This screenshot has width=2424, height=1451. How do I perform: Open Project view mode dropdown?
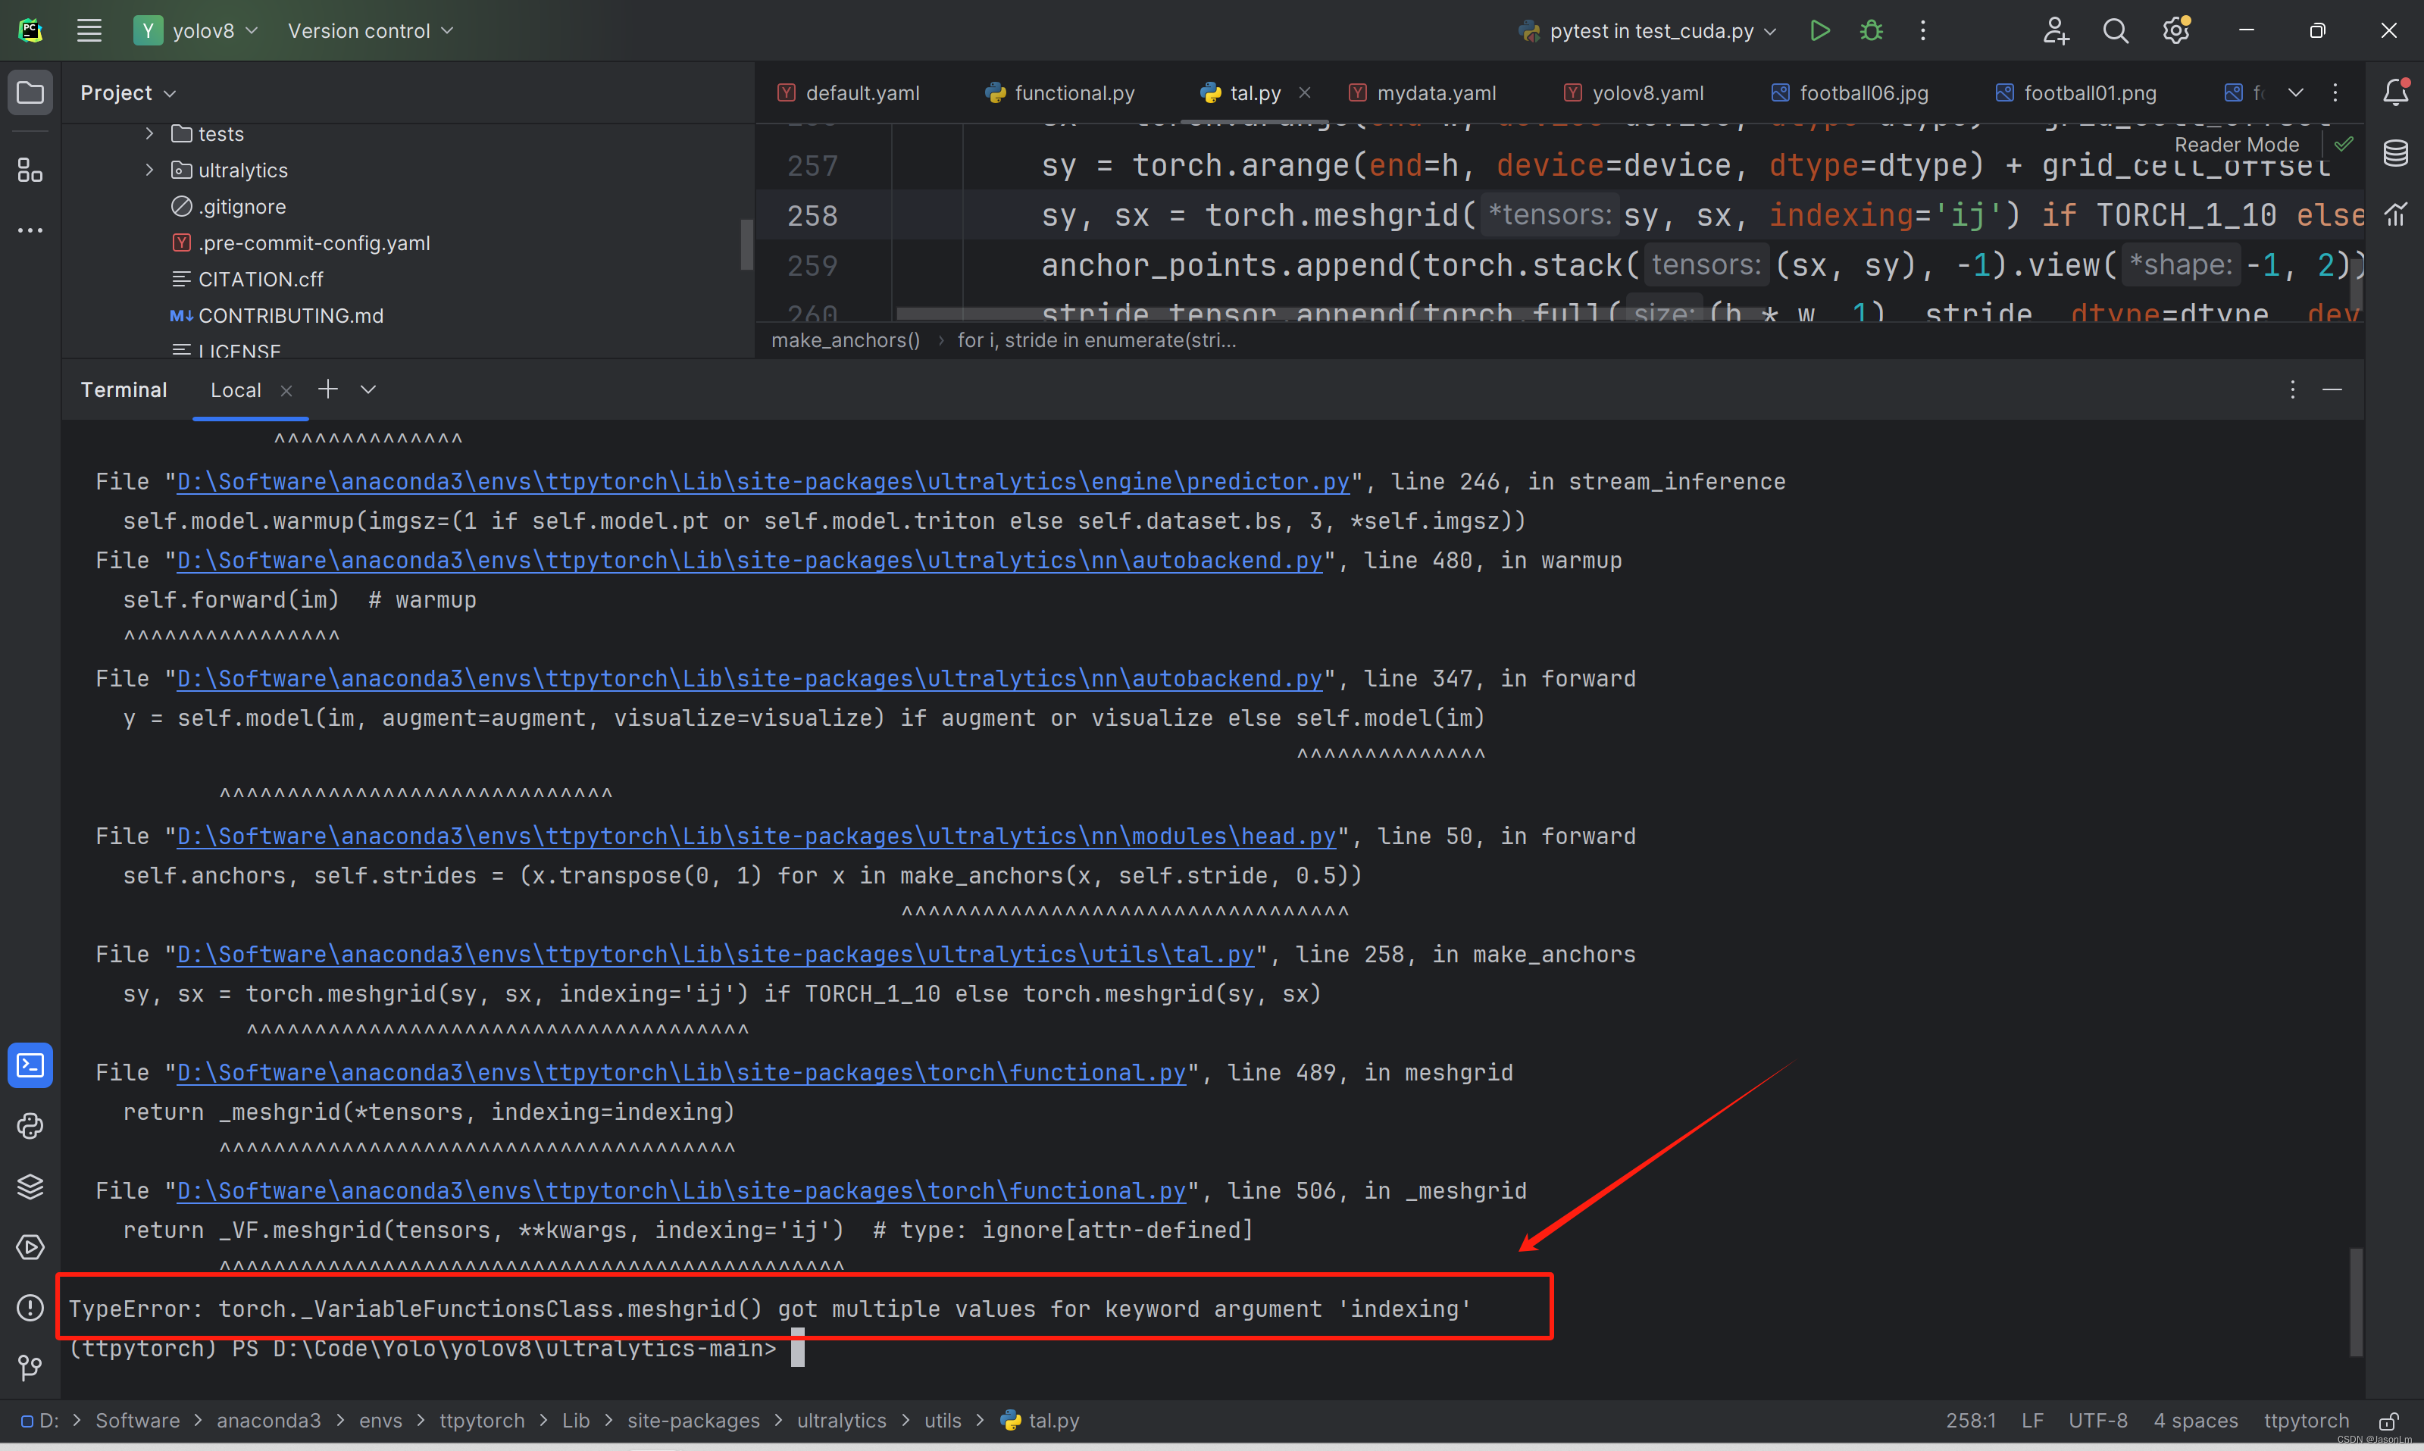tap(128, 93)
